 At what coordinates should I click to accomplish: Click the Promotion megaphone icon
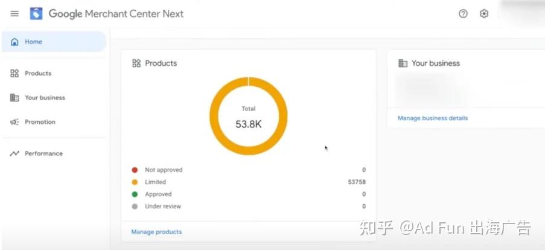pos(14,122)
